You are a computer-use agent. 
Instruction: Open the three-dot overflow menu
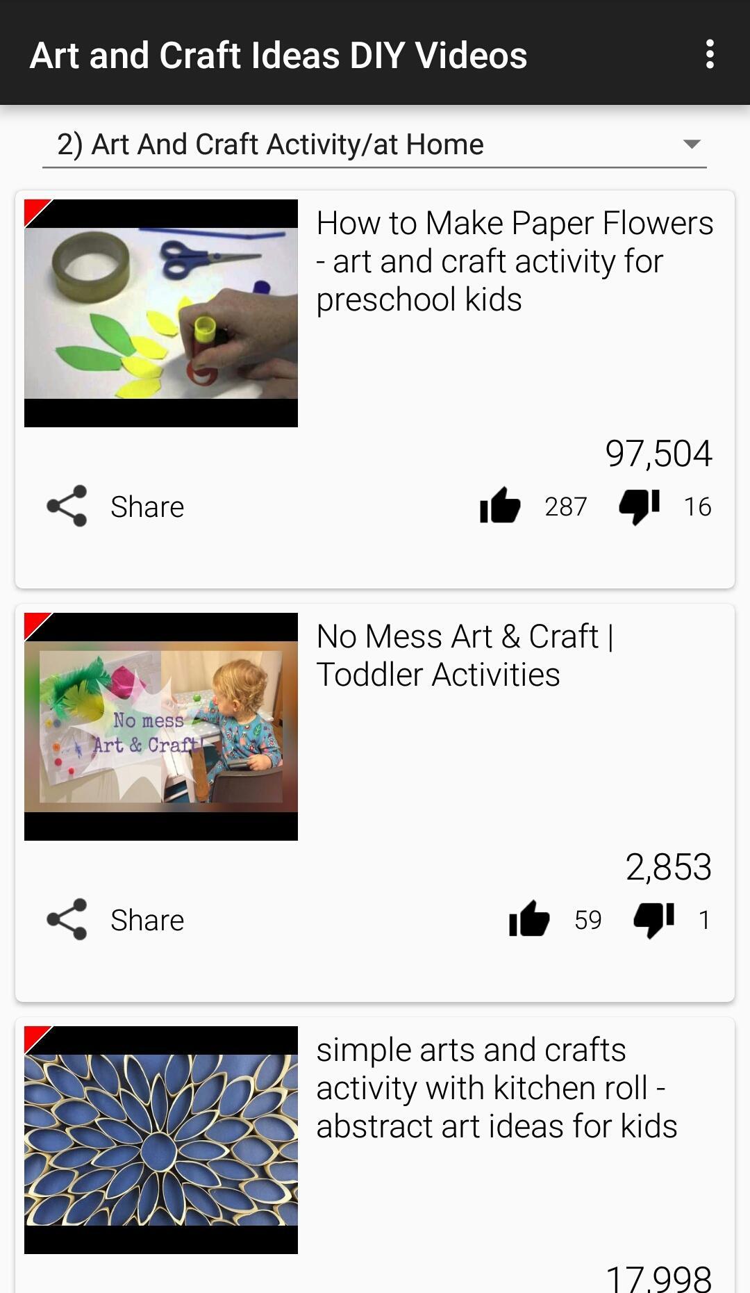pos(709,54)
